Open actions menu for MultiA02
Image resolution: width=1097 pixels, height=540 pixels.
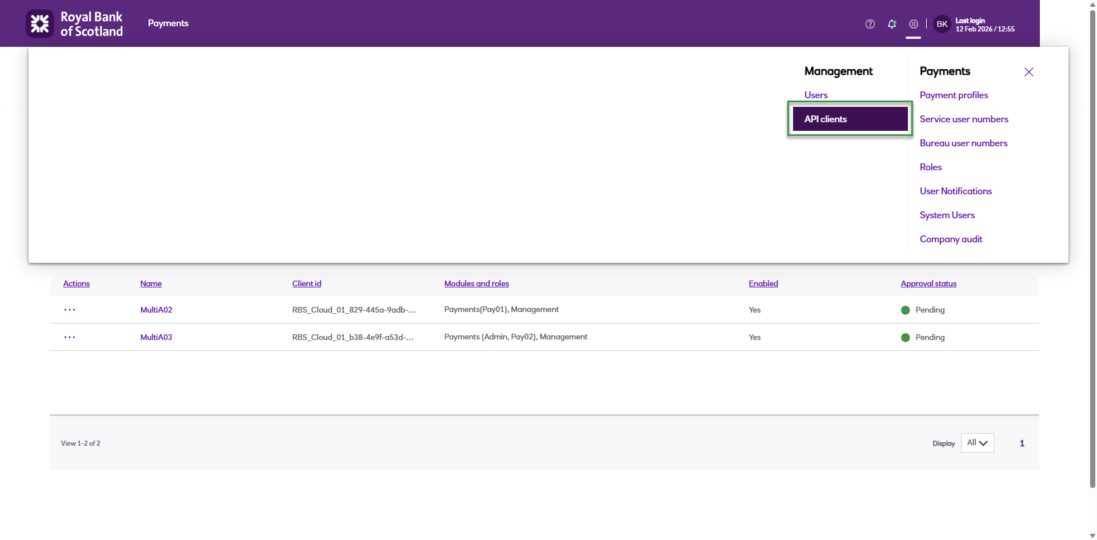70,310
